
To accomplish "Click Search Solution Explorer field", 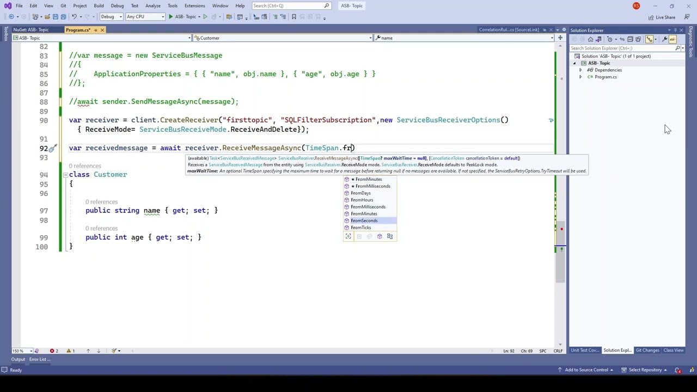I will [622, 48].
